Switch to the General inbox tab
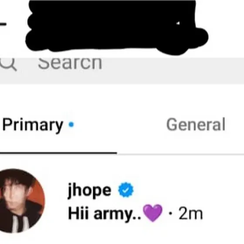Viewport: 244px width, 244px height. 196,125
